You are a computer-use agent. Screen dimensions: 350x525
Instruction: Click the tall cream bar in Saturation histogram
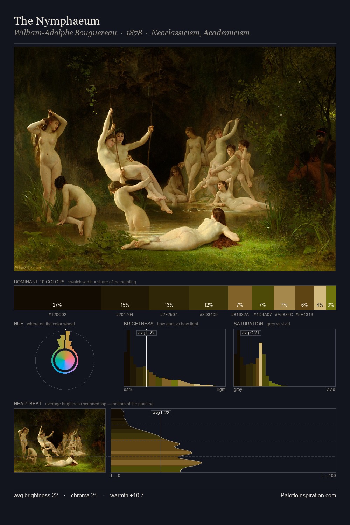261,364
